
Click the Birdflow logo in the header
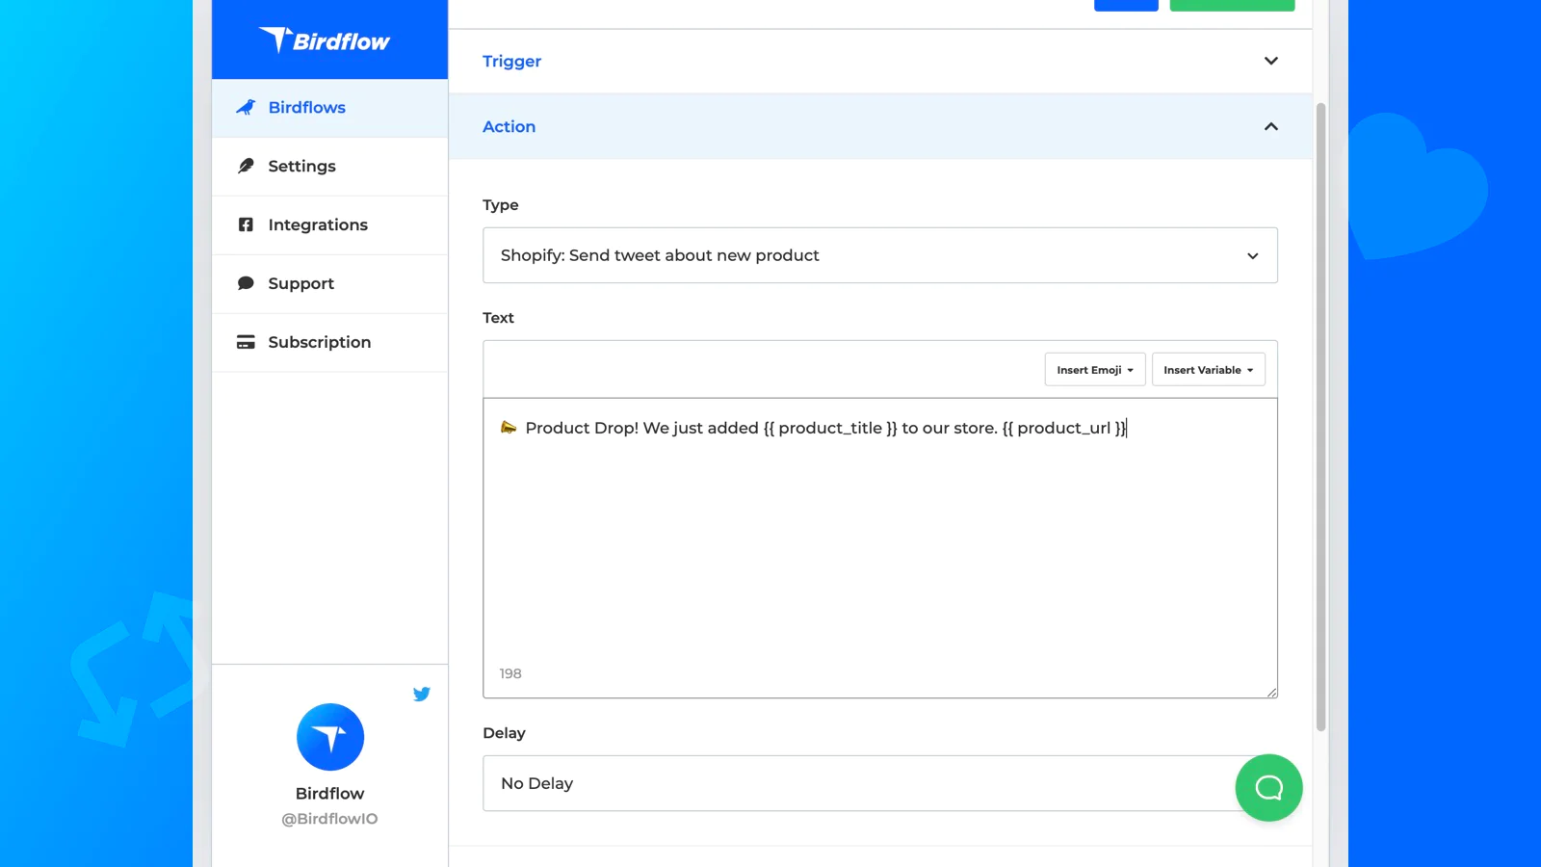[325, 39]
